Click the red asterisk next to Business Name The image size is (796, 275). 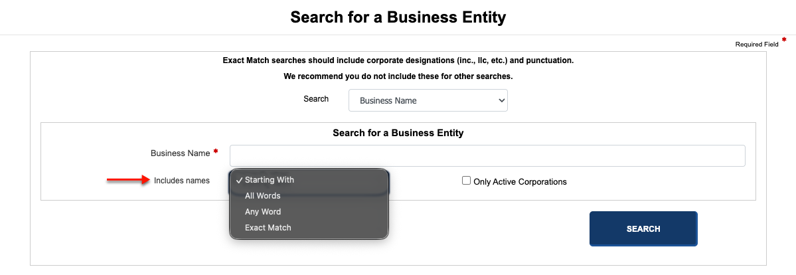(216, 151)
